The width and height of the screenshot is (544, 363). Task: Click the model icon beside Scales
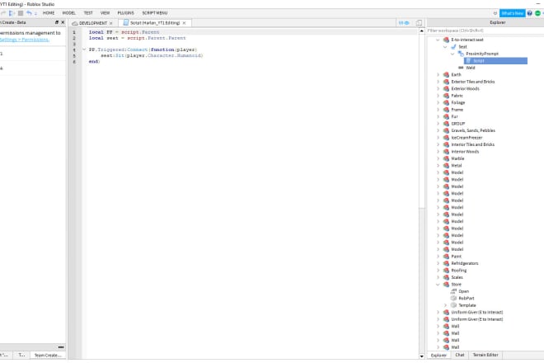point(446,277)
